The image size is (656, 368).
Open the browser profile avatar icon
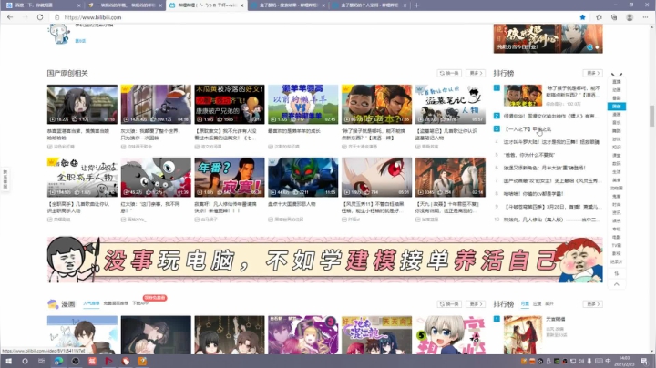(630, 17)
